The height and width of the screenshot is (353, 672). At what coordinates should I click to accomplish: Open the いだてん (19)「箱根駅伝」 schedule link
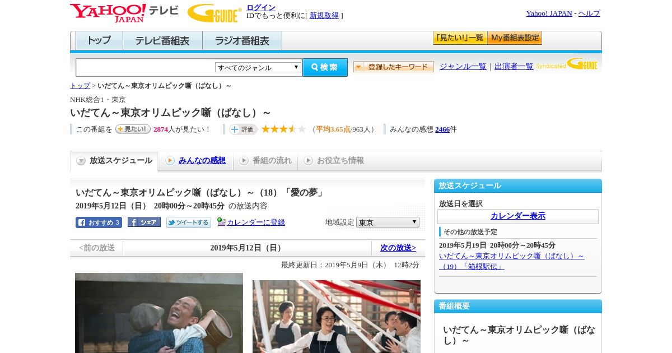[x=511, y=261]
